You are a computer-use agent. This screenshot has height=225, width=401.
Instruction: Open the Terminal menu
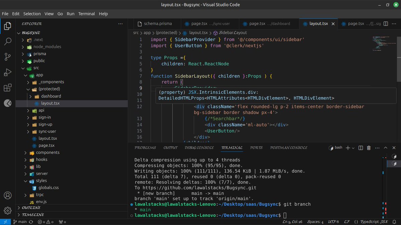pyautogui.click(x=86, y=14)
